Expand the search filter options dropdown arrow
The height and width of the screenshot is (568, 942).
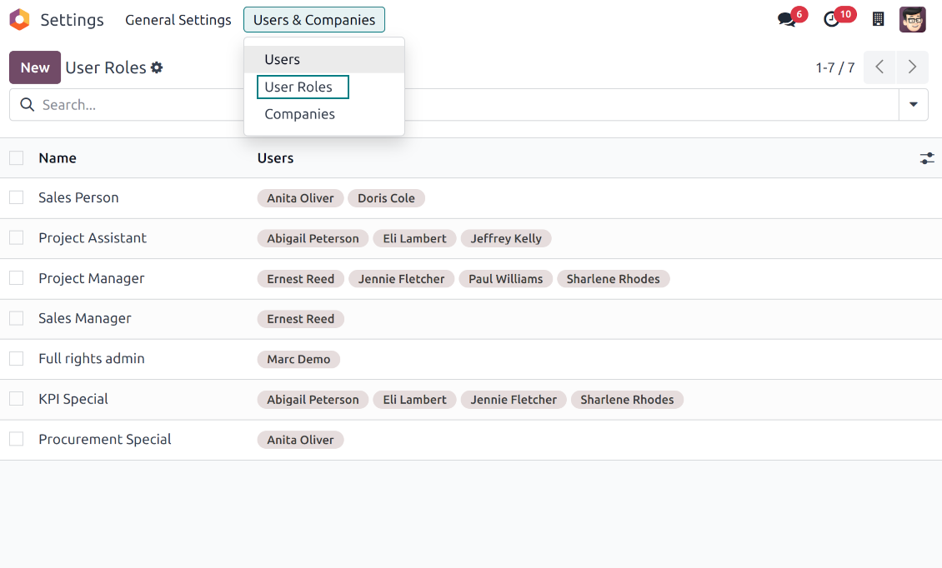click(913, 105)
